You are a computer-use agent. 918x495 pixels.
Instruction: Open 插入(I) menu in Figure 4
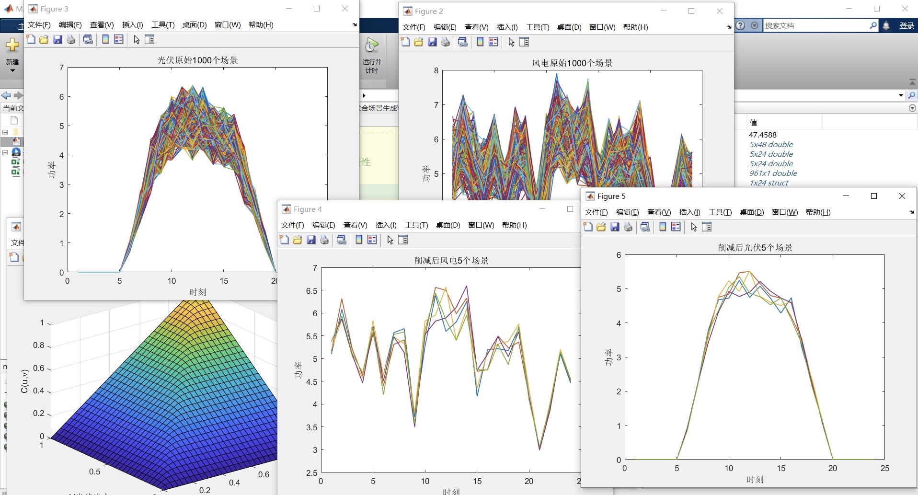386,225
